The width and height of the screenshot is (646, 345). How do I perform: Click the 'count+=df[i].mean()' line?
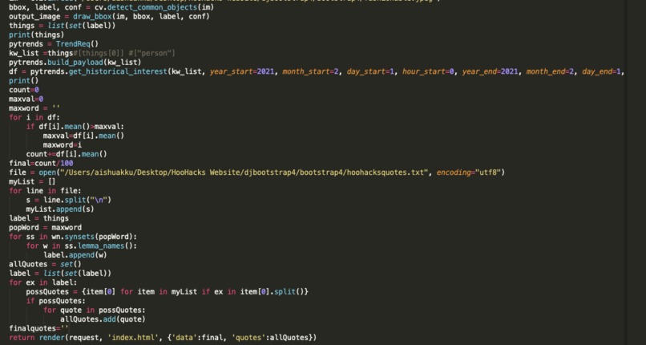coord(67,154)
